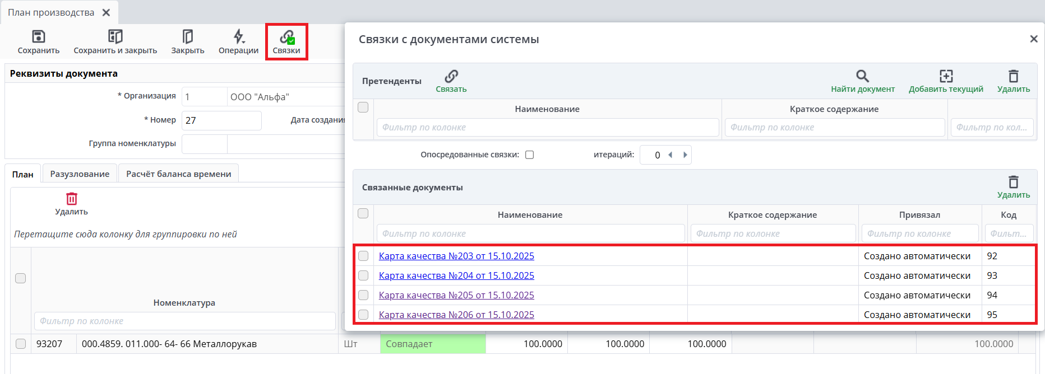Click Add current (Добавить текущий) icon
Screen dimensions: 1045x374
pos(946,76)
